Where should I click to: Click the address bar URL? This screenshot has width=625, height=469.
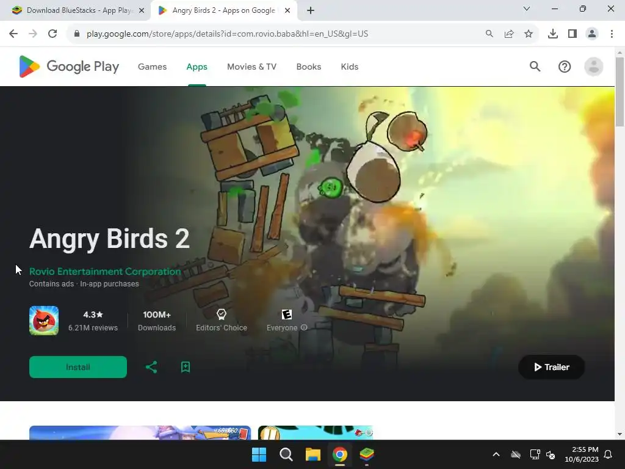point(227,34)
